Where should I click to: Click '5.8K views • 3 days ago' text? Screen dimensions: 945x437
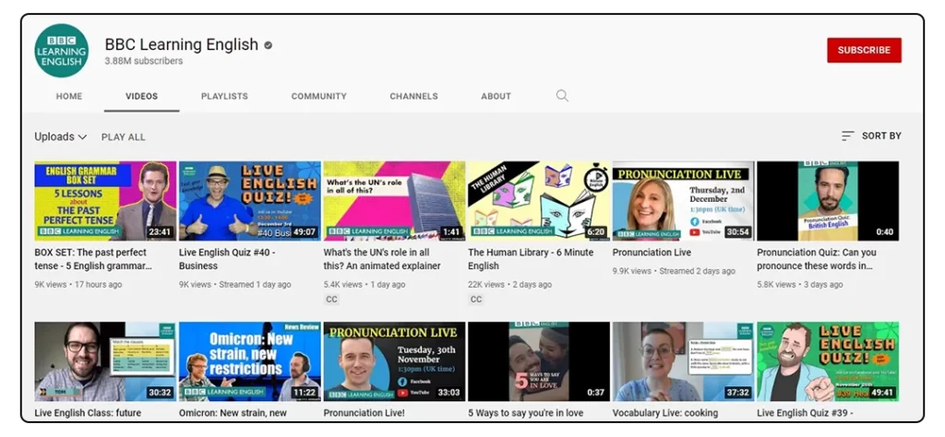coord(800,284)
